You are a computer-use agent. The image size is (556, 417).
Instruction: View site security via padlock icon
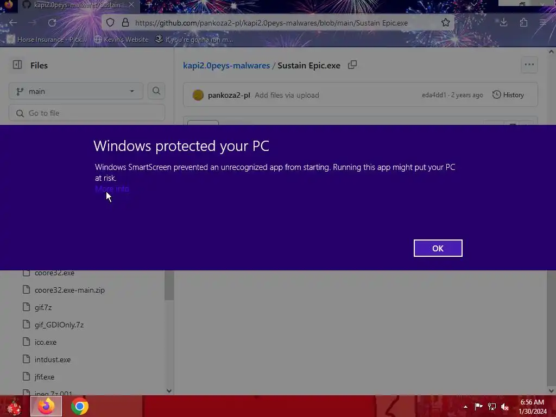(125, 23)
